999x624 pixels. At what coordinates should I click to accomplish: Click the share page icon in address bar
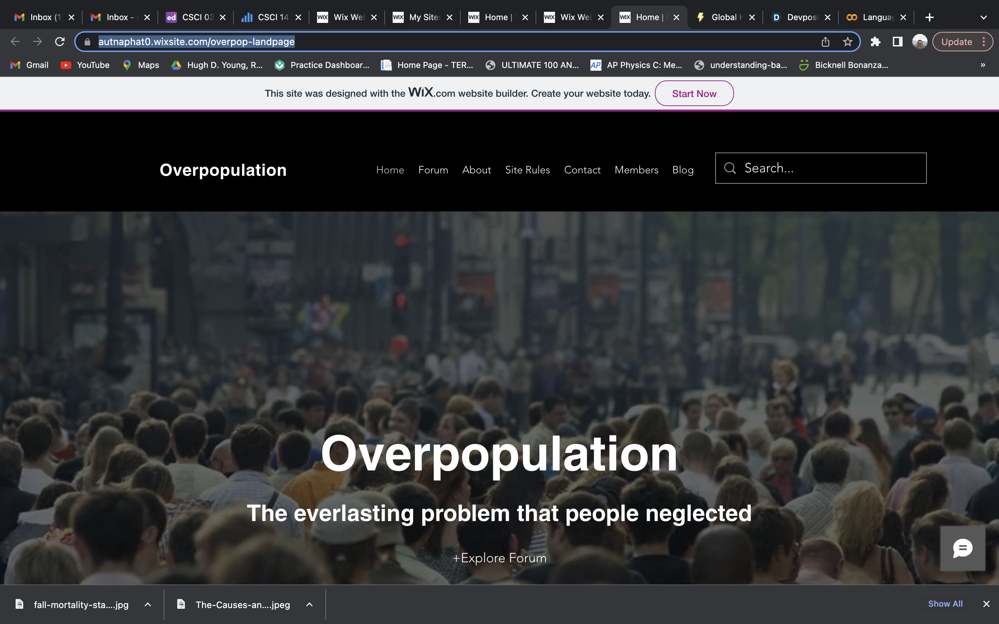pos(825,42)
